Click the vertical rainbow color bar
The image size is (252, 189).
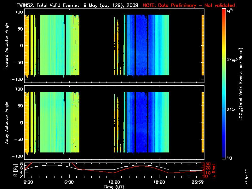pos(224,84)
